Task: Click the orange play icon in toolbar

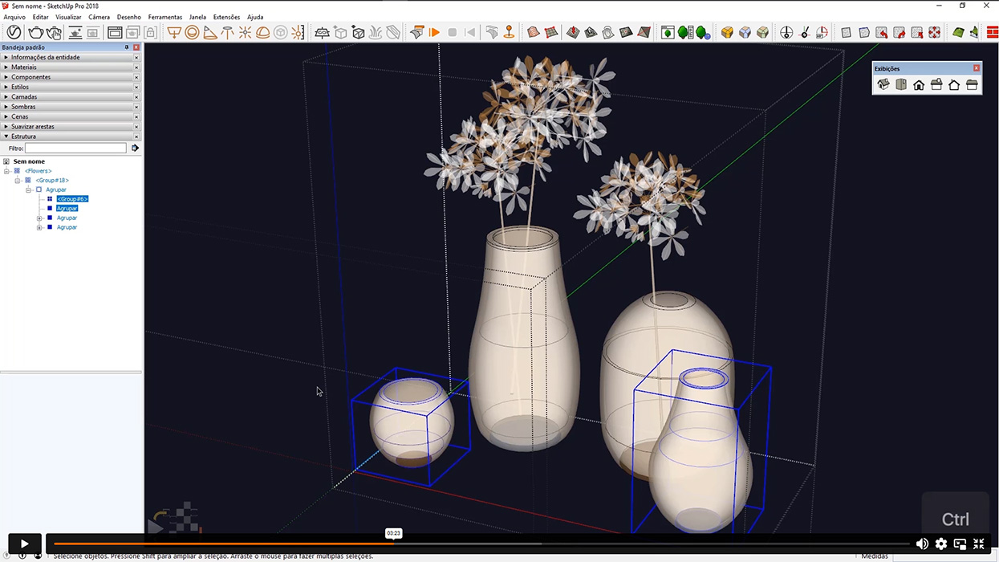Action: [434, 32]
